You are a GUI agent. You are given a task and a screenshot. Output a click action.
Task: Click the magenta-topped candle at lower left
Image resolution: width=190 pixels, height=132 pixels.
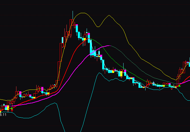tap(20, 94)
